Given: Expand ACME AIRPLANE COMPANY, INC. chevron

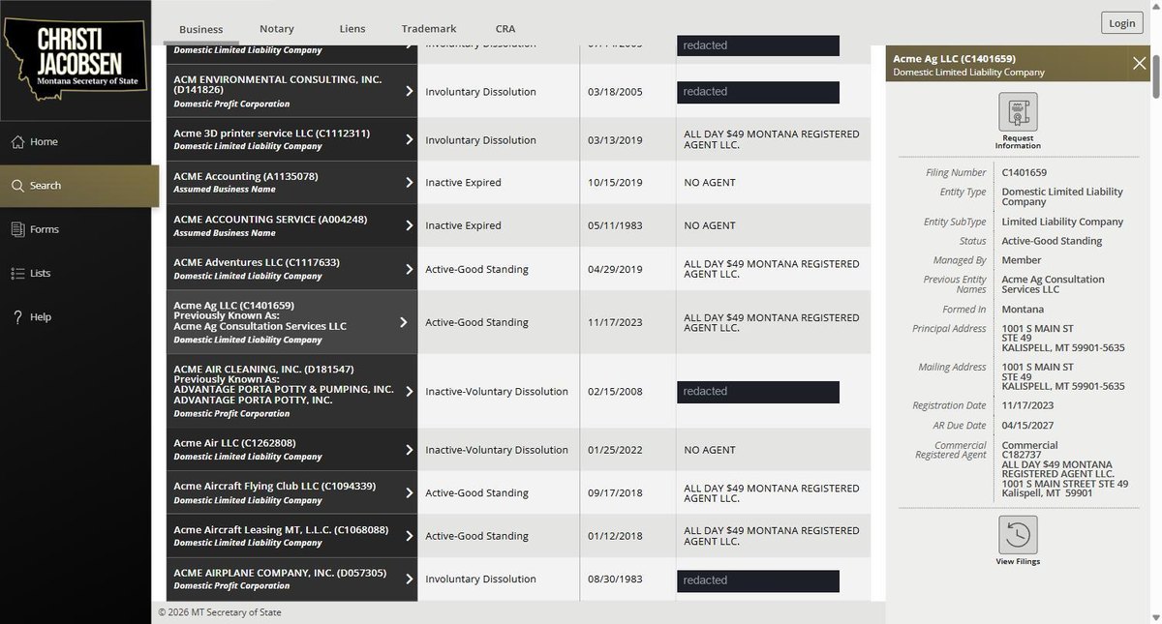Looking at the screenshot, I should click(x=409, y=579).
